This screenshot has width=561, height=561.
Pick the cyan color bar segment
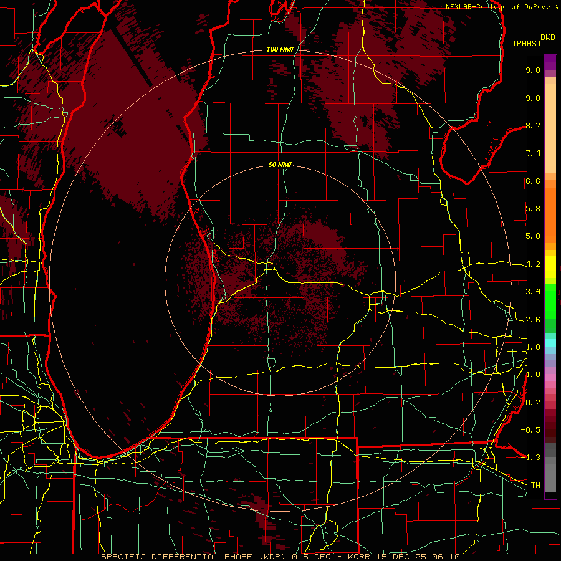(550, 343)
